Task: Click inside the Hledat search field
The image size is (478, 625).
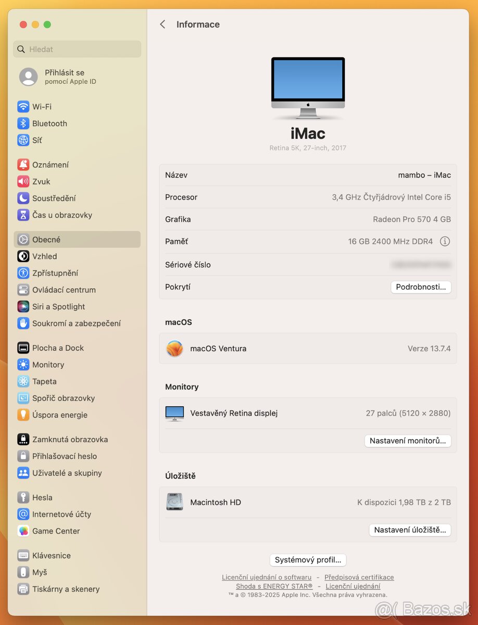Action: 77,49
